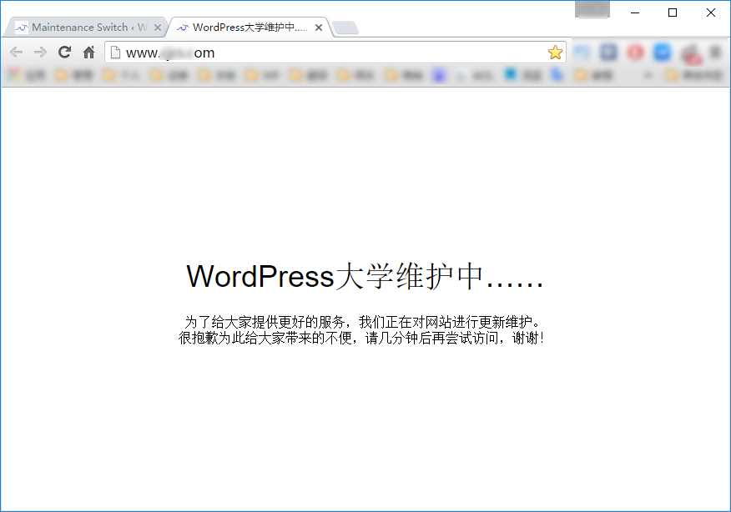Minimize the browser window
The width and height of the screenshot is (731, 512).
(635, 13)
